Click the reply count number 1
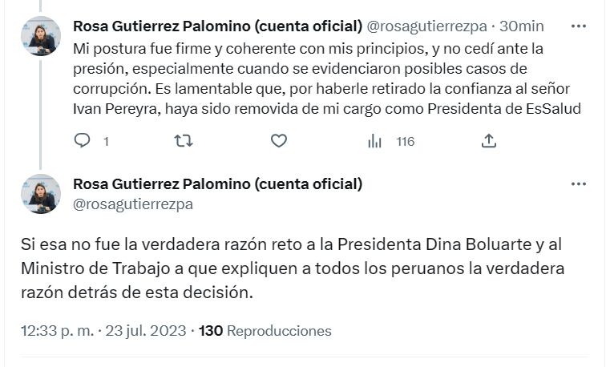The width and height of the screenshot is (606, 367). (106, 142)
